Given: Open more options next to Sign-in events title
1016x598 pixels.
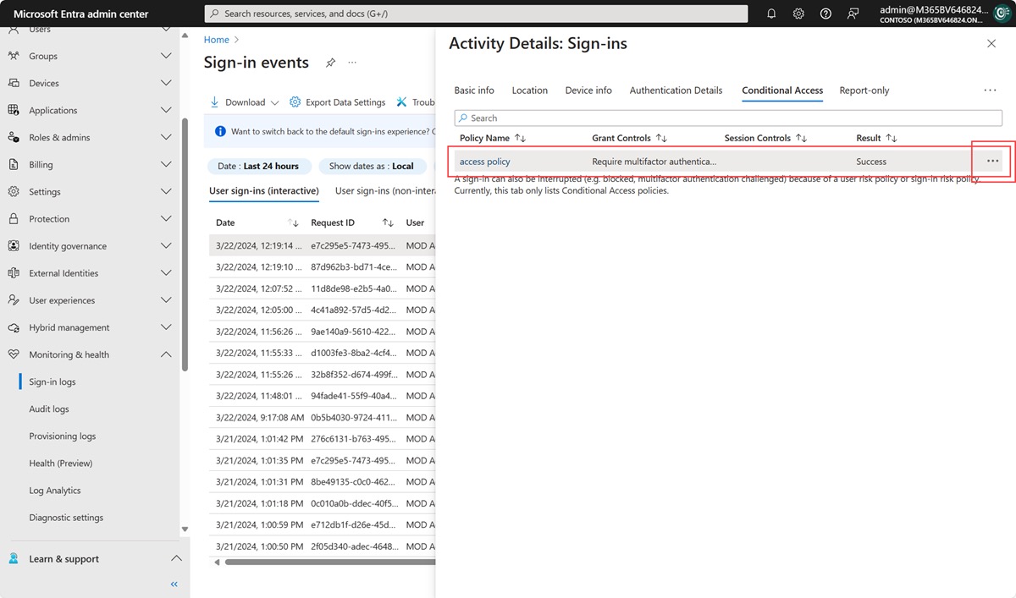Looking at the screenshot, I should pyautogui.click(x=352, y=63).
